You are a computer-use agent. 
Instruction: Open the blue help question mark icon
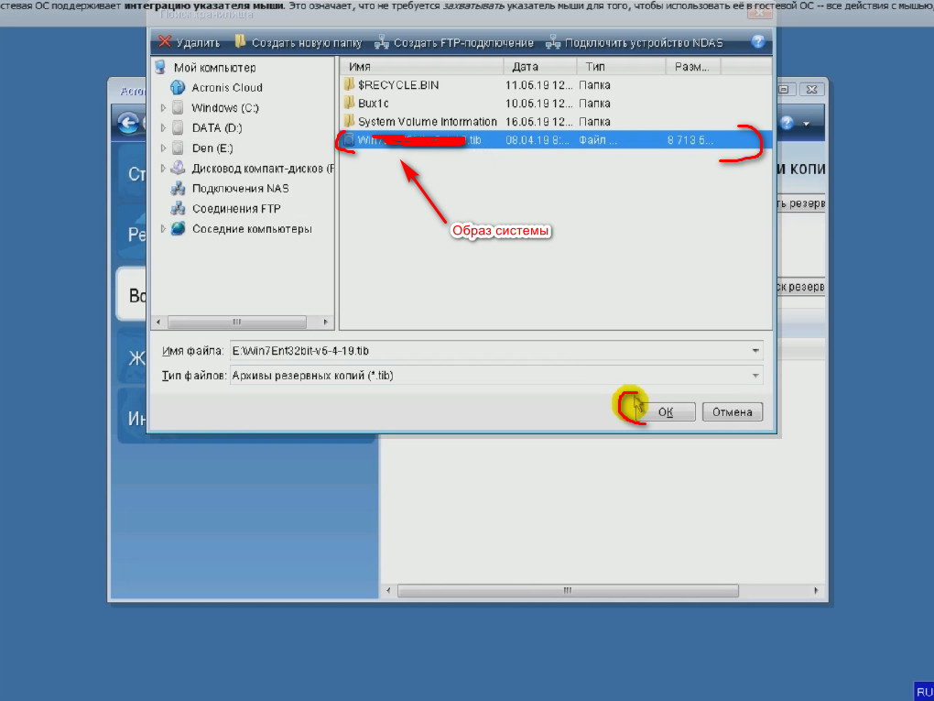click(757, 42)
